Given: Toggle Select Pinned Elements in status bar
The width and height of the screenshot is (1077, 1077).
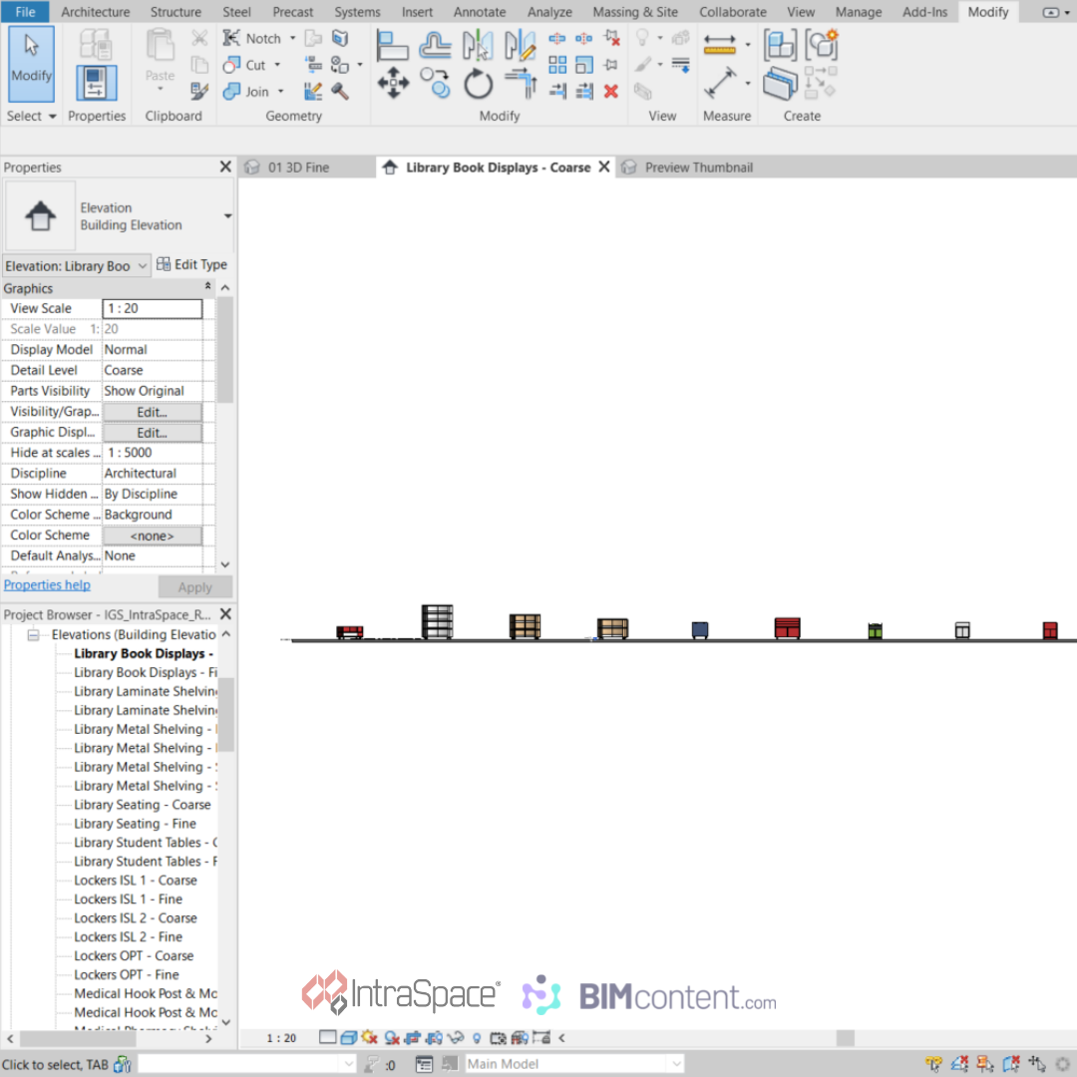Looking at the screenshot, I should 985,1064.
